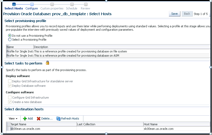This screenshot has height=135, width=212.
Task: Click the Step 1 of 5 indicator
Action: (x=201, y=14)
